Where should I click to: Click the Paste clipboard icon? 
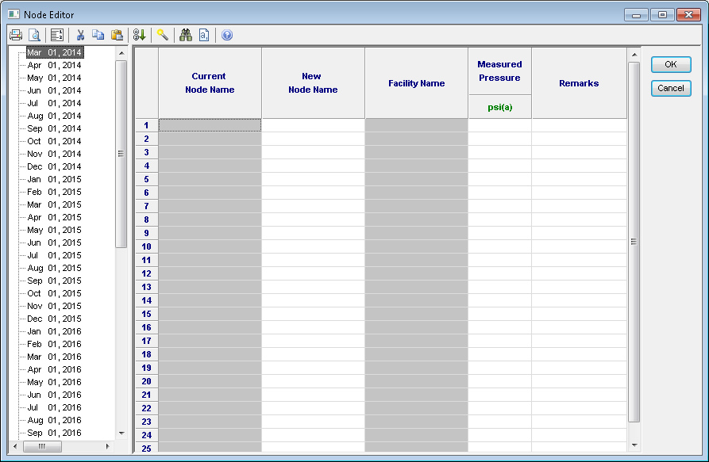click(117, 35)
